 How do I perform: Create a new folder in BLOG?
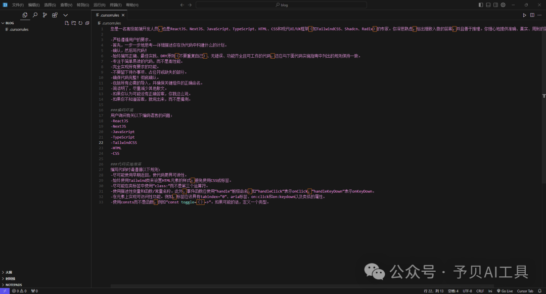73,23
